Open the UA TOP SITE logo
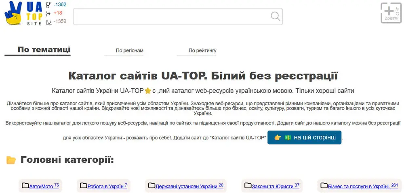404x193 pixels. tap(23, 13)
